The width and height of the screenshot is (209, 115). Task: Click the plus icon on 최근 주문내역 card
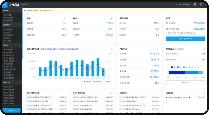coord(65,93)
